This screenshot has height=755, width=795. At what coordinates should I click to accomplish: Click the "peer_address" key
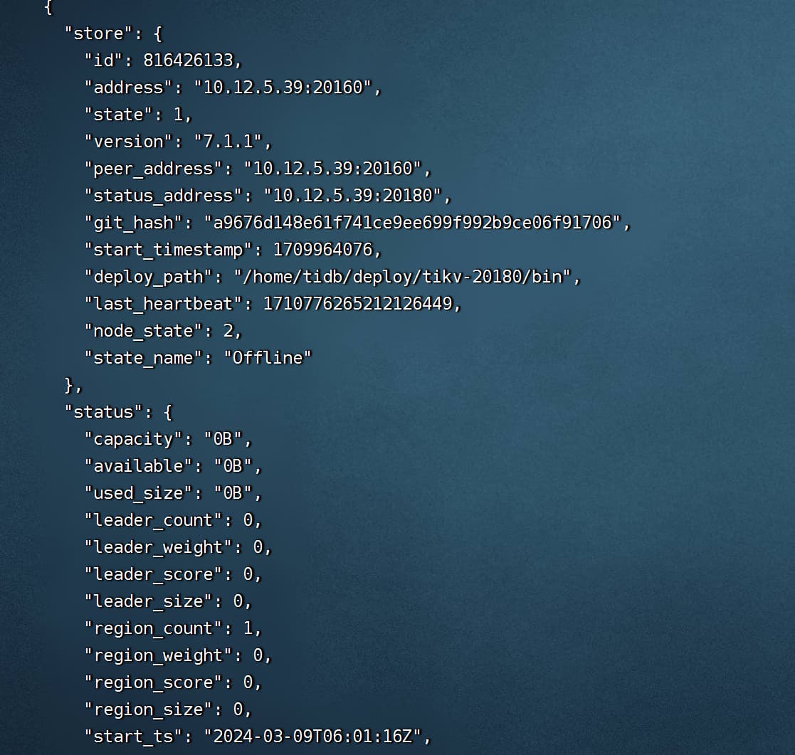153,169
